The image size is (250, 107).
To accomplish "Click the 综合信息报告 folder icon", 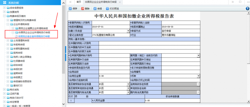I will (8, 8).
